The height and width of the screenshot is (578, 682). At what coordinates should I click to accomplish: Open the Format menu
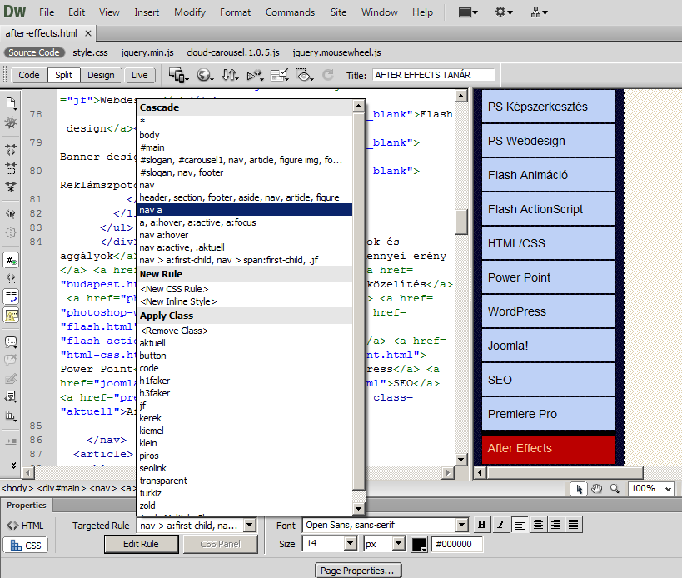click(236, 12)
